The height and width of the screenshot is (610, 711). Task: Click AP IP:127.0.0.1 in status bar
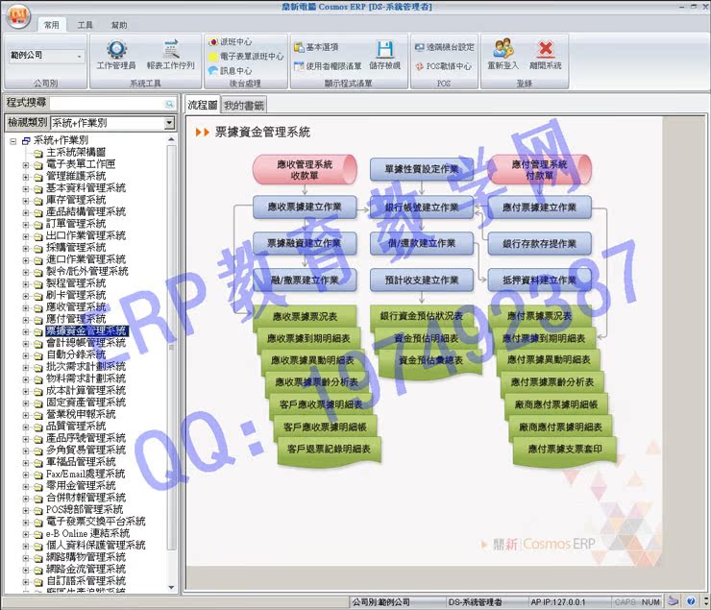tap(558, 602)
